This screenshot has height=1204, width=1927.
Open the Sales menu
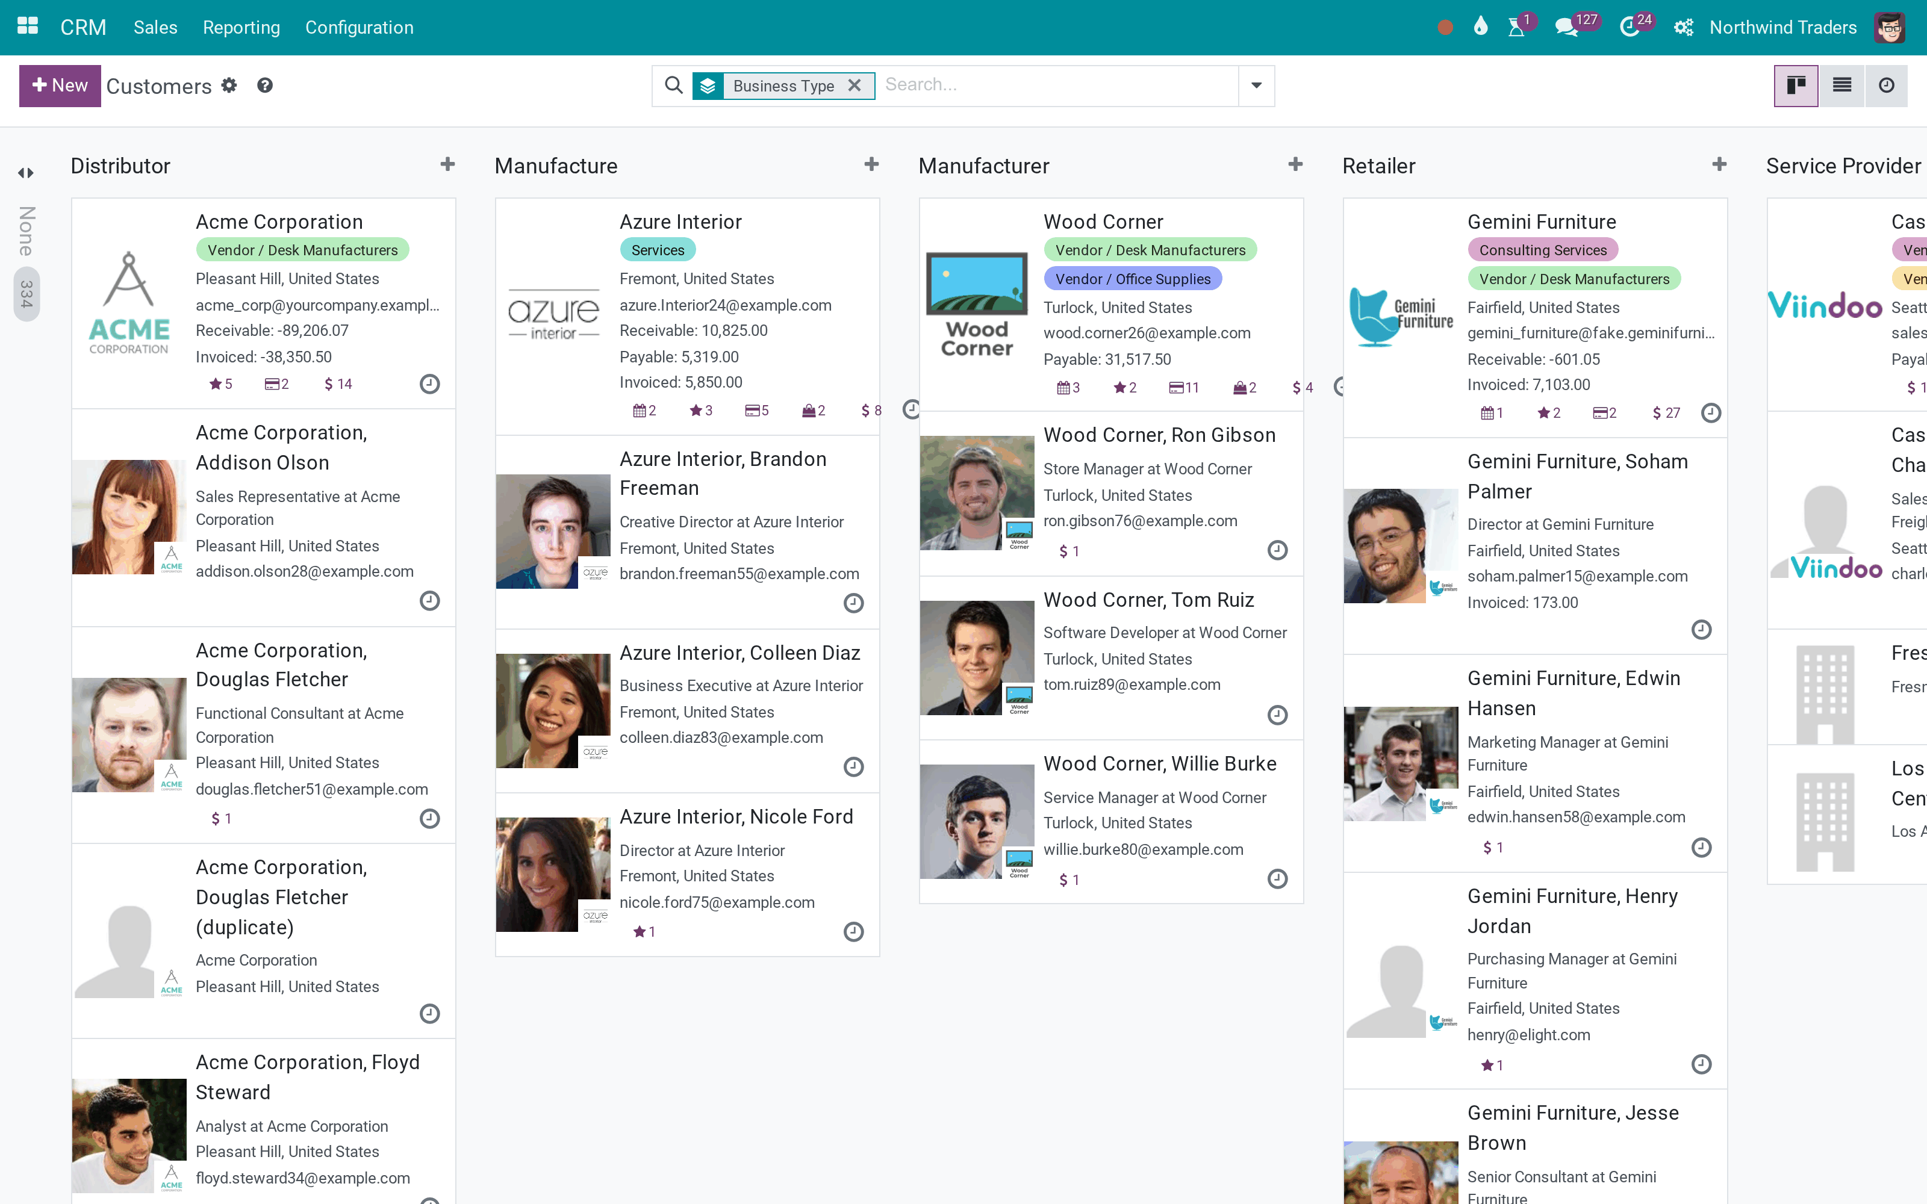coord(155,27)
